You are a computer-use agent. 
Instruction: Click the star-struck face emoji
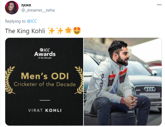coord(77,31)
